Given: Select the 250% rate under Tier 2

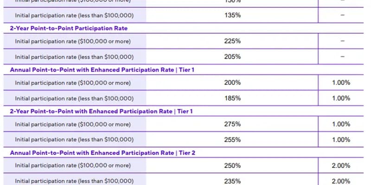Looking at the screenshot, I should [x=232, y=166].
